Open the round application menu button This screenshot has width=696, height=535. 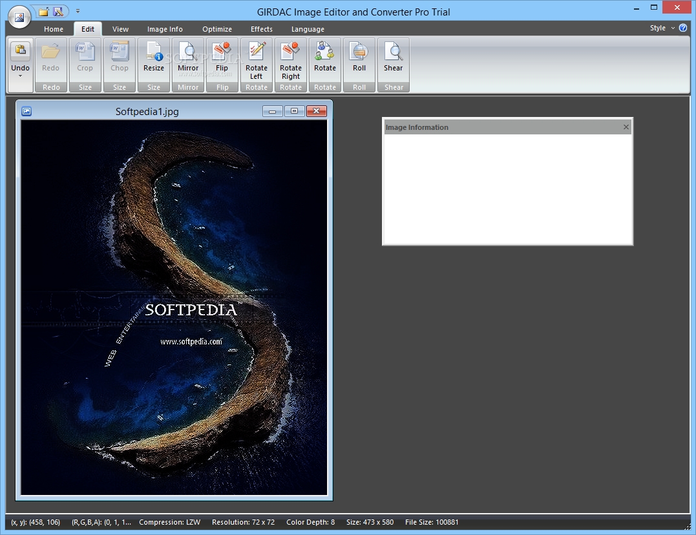pyautogui.click(x=19, y=17)
